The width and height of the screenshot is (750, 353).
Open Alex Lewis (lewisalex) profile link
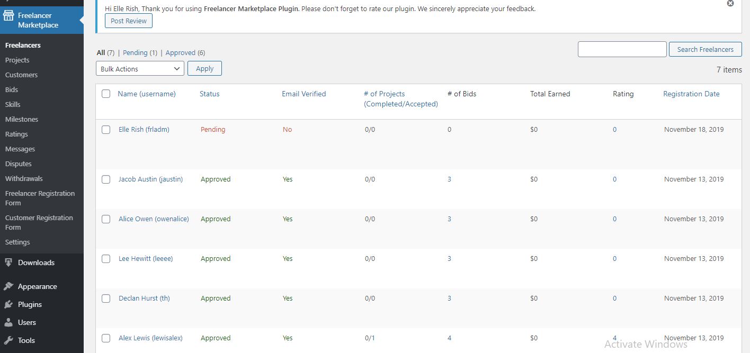tap(150, 338)
